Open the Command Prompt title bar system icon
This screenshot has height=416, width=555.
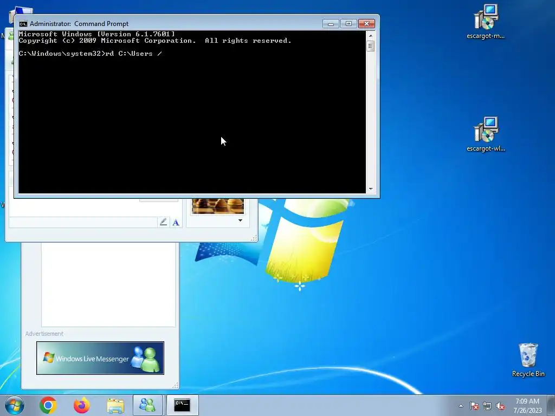pyautogui.click(x=23, y=24)
